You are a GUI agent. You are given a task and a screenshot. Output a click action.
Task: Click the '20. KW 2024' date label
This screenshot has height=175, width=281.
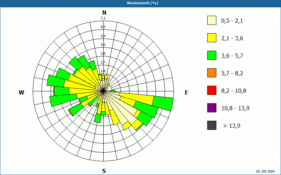coord(265,171)
